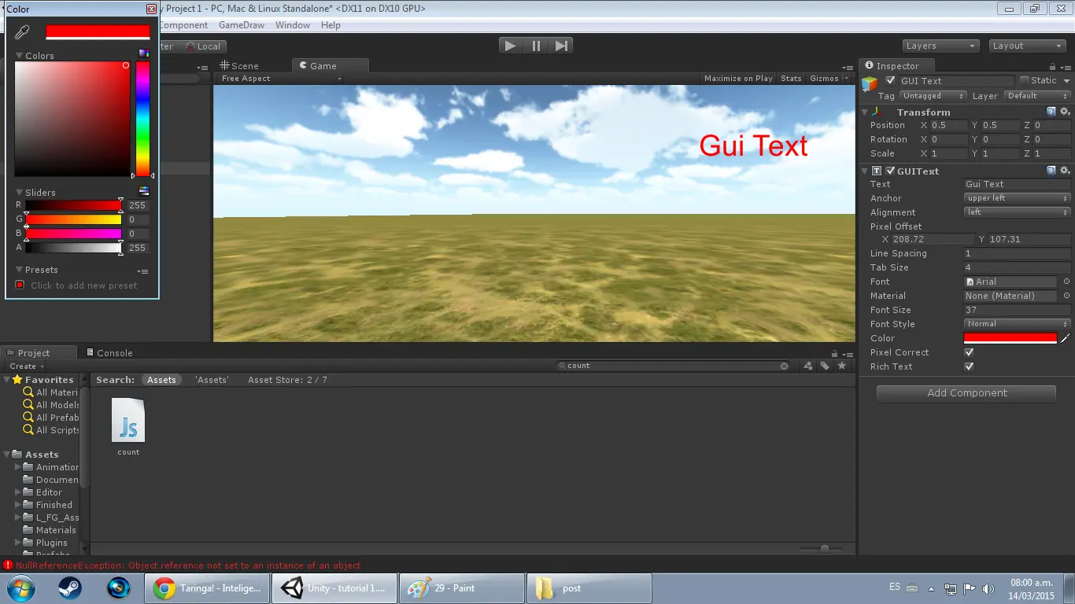
Task: Open the Inspector panel options menu
Action: pyautogui.click(x=1065, y=67)
